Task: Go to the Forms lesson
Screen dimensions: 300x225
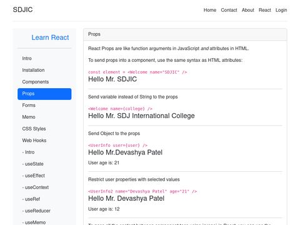Action: point(44,105)
